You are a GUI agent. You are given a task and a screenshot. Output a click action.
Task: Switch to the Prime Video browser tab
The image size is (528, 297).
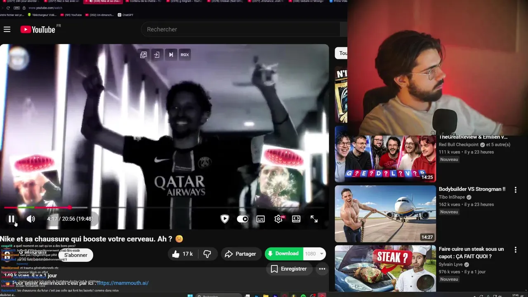coord(338,2)
